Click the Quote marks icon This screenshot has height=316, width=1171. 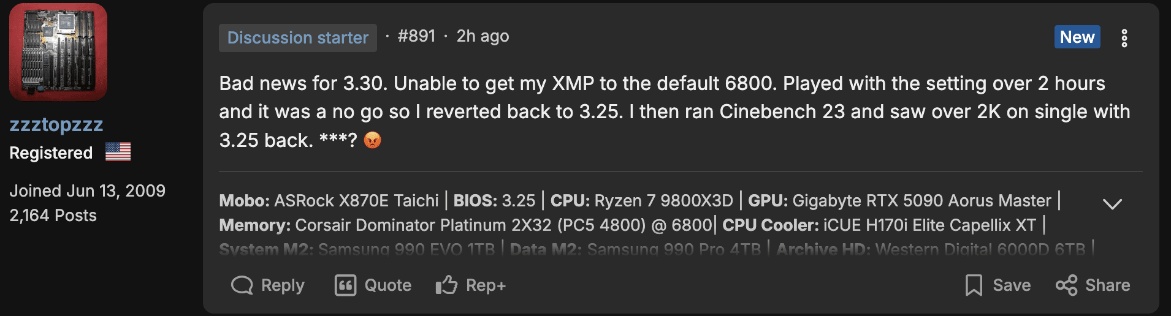click(345, 285)
